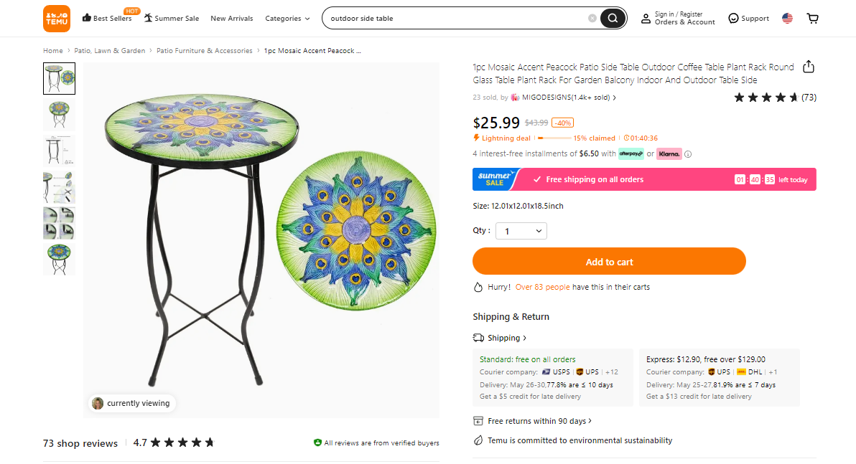Click the Afterpay payment badge
Viewport: 856px width, 464px height.
[631, 153]
